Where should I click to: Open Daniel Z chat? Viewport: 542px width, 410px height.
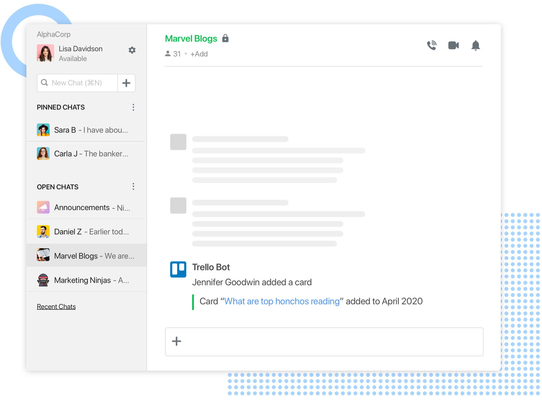(x=86, y=232)
